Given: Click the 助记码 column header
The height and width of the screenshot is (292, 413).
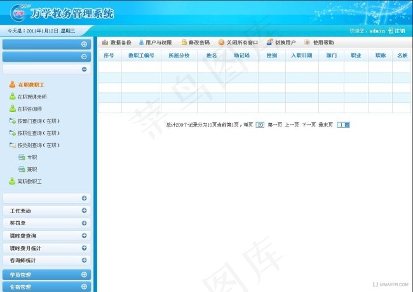Looking at the screenshot, I should coord(242,55).
